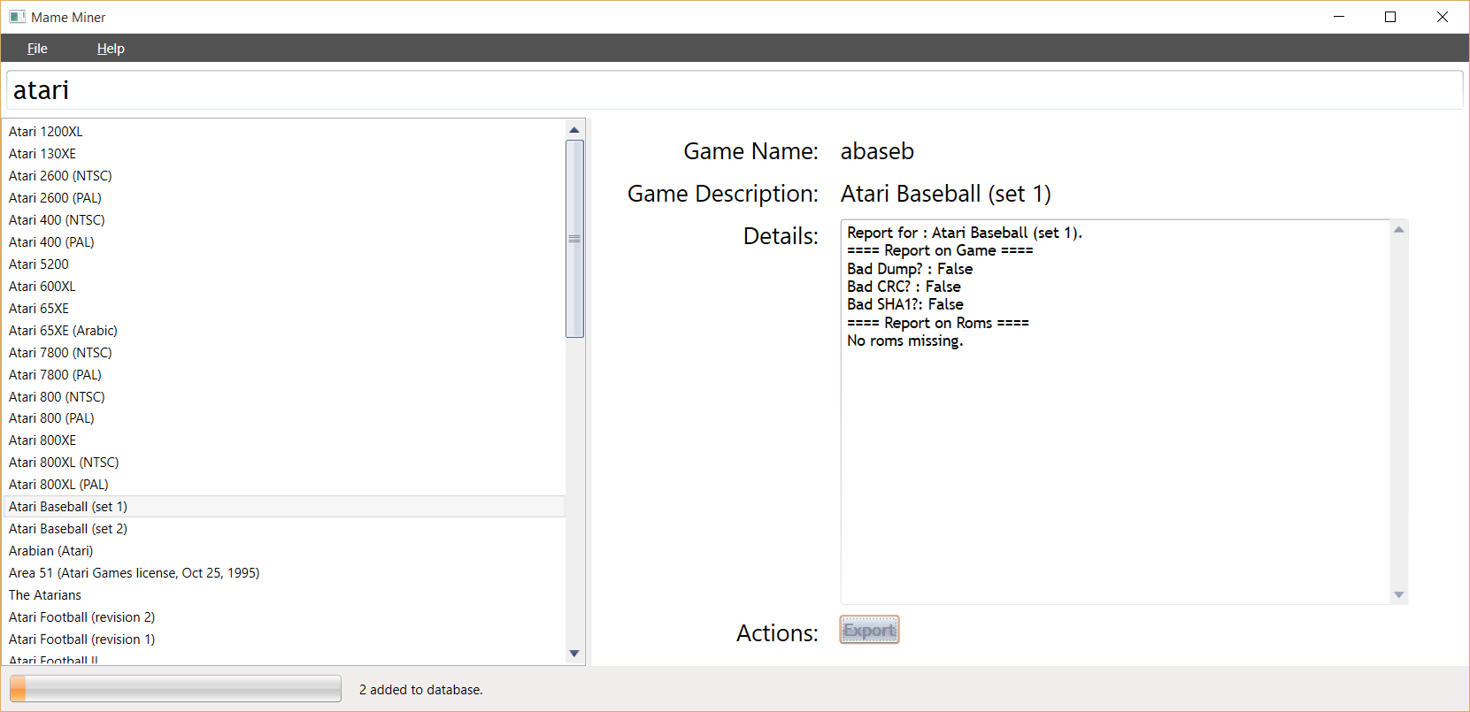Pick 'Atari 800 (PAL)' from list
This screenshot has width=1470, height=712.
[x=284, y=418]
